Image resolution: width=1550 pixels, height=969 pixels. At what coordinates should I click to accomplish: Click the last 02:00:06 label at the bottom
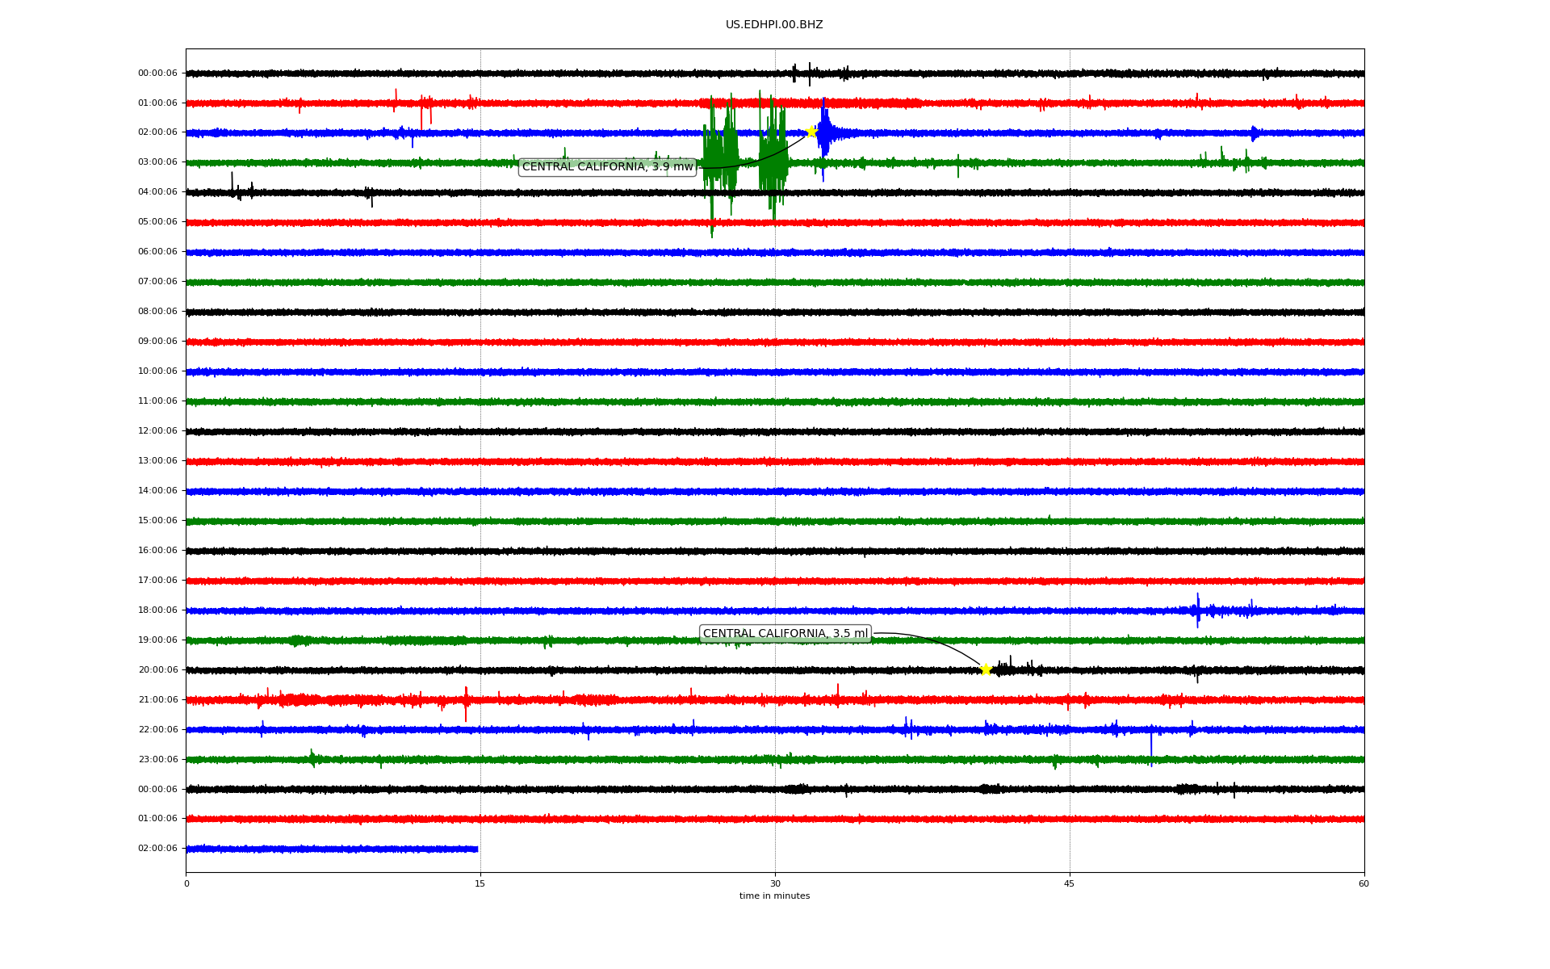157,849
